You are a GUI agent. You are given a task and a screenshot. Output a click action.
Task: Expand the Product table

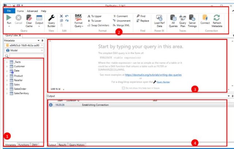(x=7, y=76)
